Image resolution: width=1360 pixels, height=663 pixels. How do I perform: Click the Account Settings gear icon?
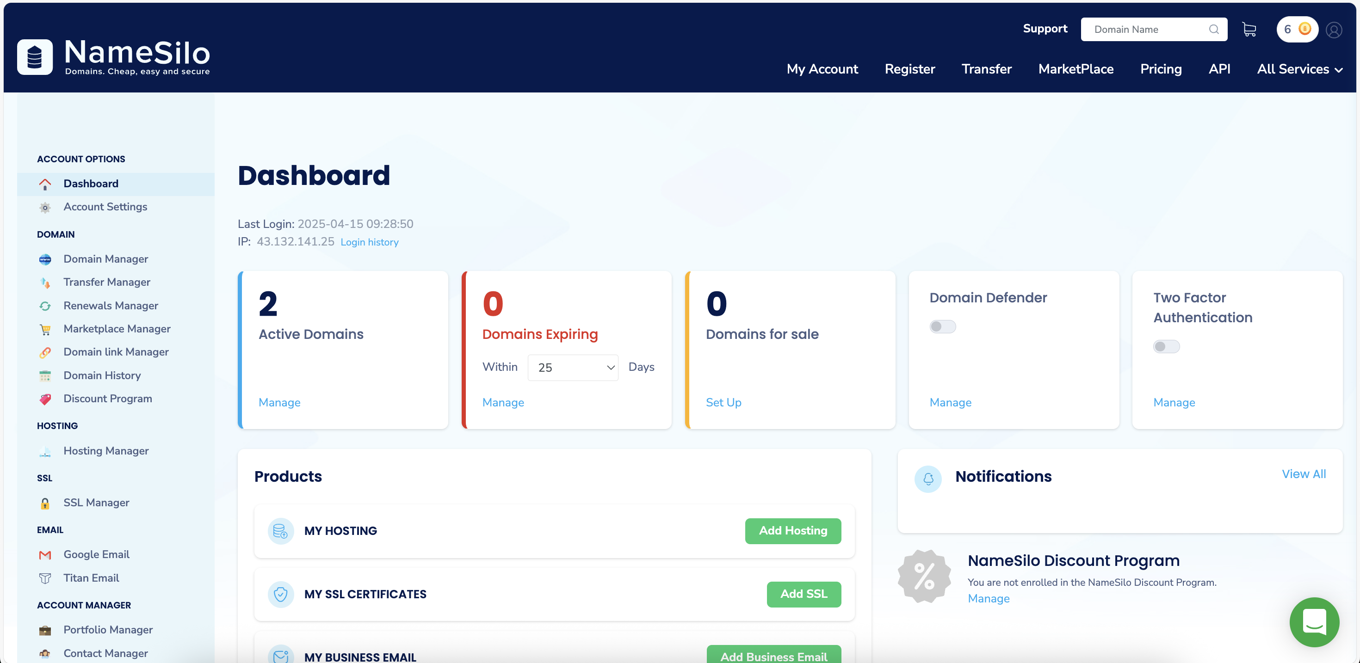45,208
